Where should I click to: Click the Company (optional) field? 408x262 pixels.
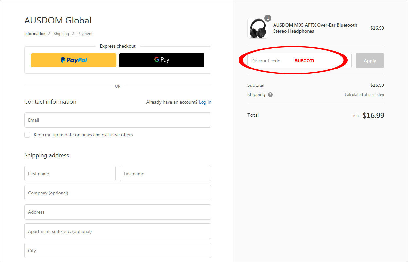pos(118,193)
